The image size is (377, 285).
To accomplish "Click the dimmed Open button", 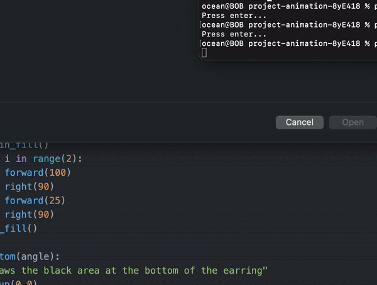I will coord(352,122).
